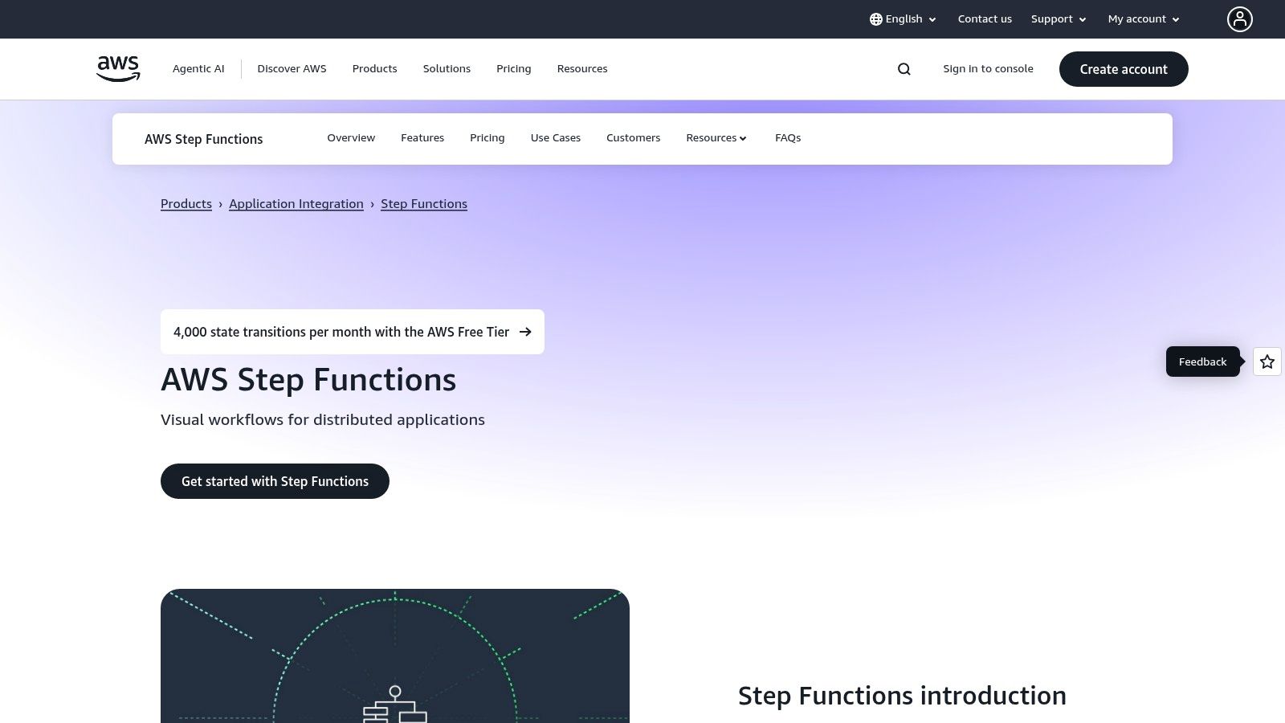Viewport: 1285px width, 723px height.
Task: Click Sign in to console
Action: [988, 69]
